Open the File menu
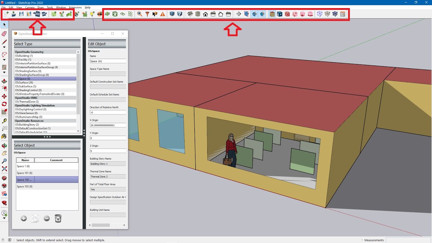Screen dimensions: 432x243 click(3, 7)
